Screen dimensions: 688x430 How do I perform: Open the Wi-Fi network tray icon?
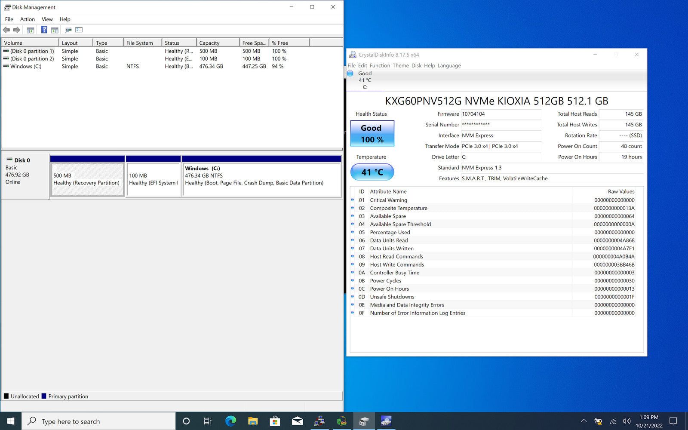point(613,421)
